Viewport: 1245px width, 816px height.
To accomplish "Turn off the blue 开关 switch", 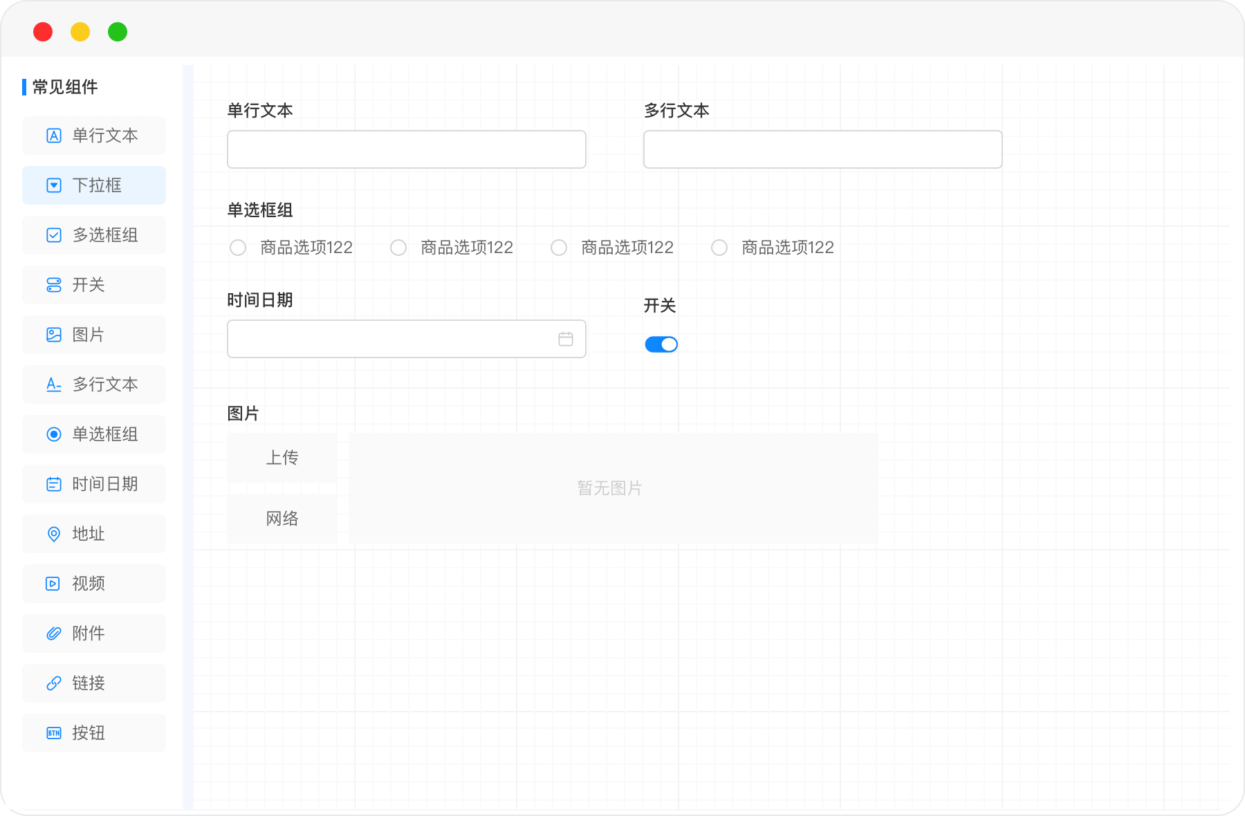I will pyautogui.click(x=661, y=344).
